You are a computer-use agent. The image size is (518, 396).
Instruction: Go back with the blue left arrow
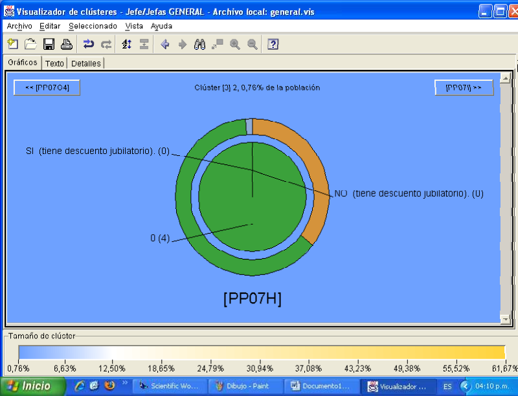pos(165,44)
